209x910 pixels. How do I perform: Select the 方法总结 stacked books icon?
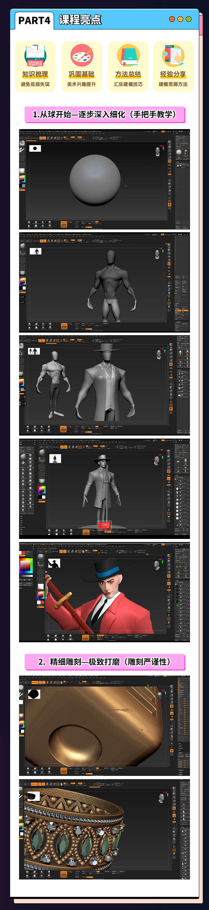click(x=128, y=55)
